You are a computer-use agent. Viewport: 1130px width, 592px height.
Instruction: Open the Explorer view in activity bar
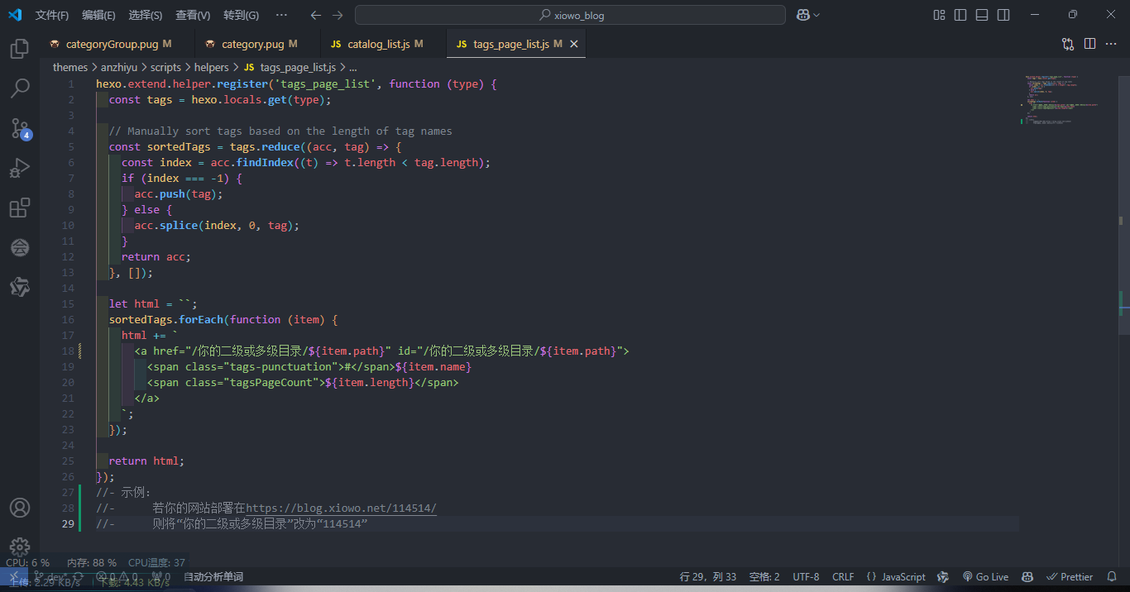click(20, 49)
